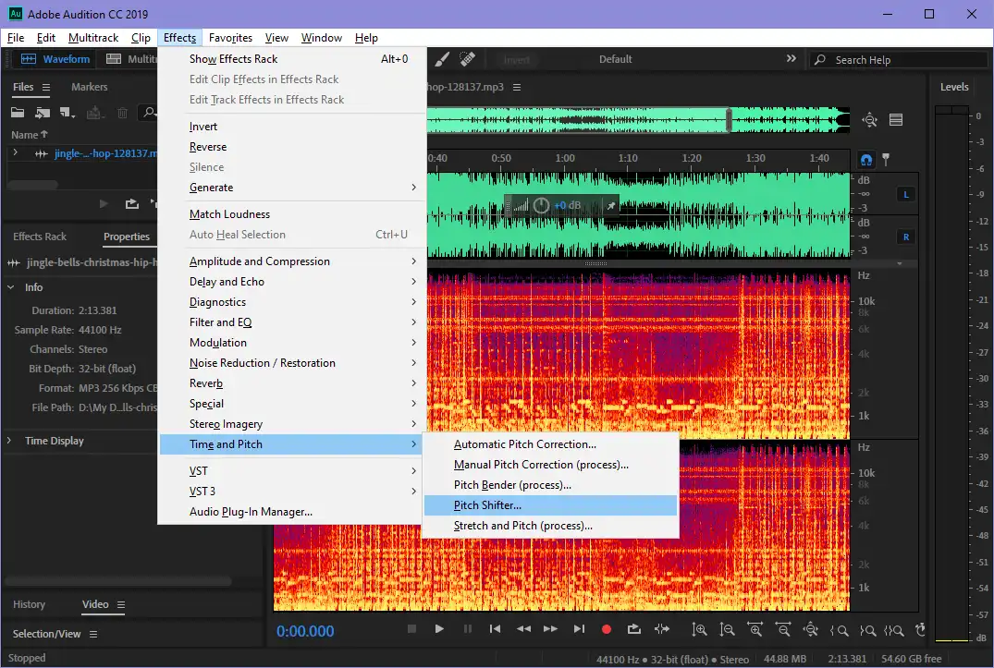This screenshot has height=668, width=994.
Task: Click the Import File icon in Files panel
Action: [x=43, y=113]
